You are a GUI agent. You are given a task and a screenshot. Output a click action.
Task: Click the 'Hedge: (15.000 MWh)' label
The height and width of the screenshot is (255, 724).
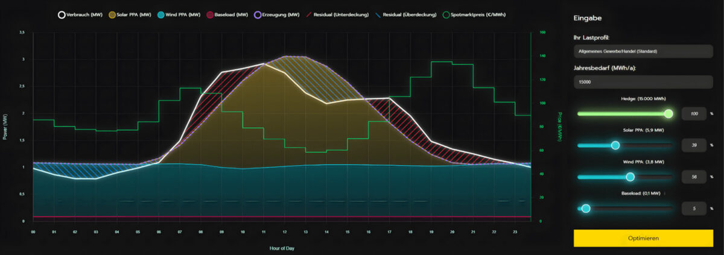click(643, 98)
